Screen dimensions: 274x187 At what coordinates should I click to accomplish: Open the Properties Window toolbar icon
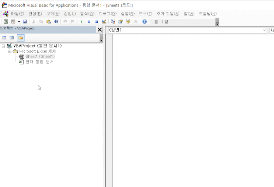pyautogui.click(x=121, y=22)
